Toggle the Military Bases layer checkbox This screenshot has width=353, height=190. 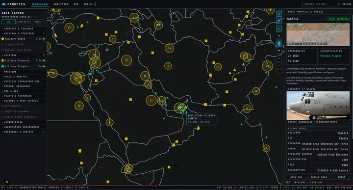point(3,39)
